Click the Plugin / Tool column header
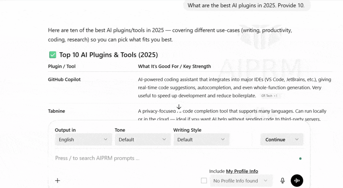 (x=62, y=66)
